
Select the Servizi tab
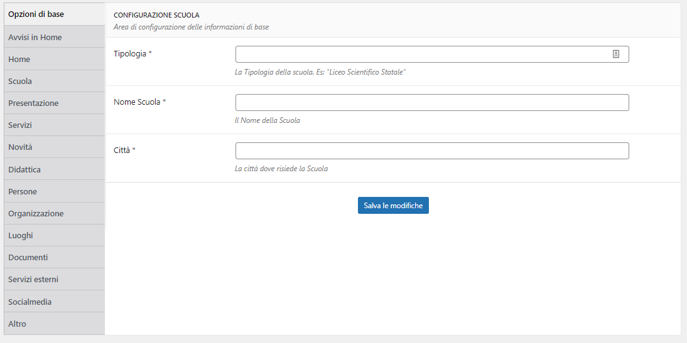55,125
